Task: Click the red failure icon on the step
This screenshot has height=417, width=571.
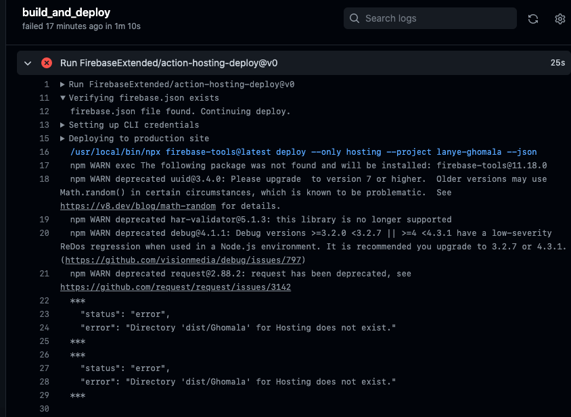Action: tap(46, 62)
